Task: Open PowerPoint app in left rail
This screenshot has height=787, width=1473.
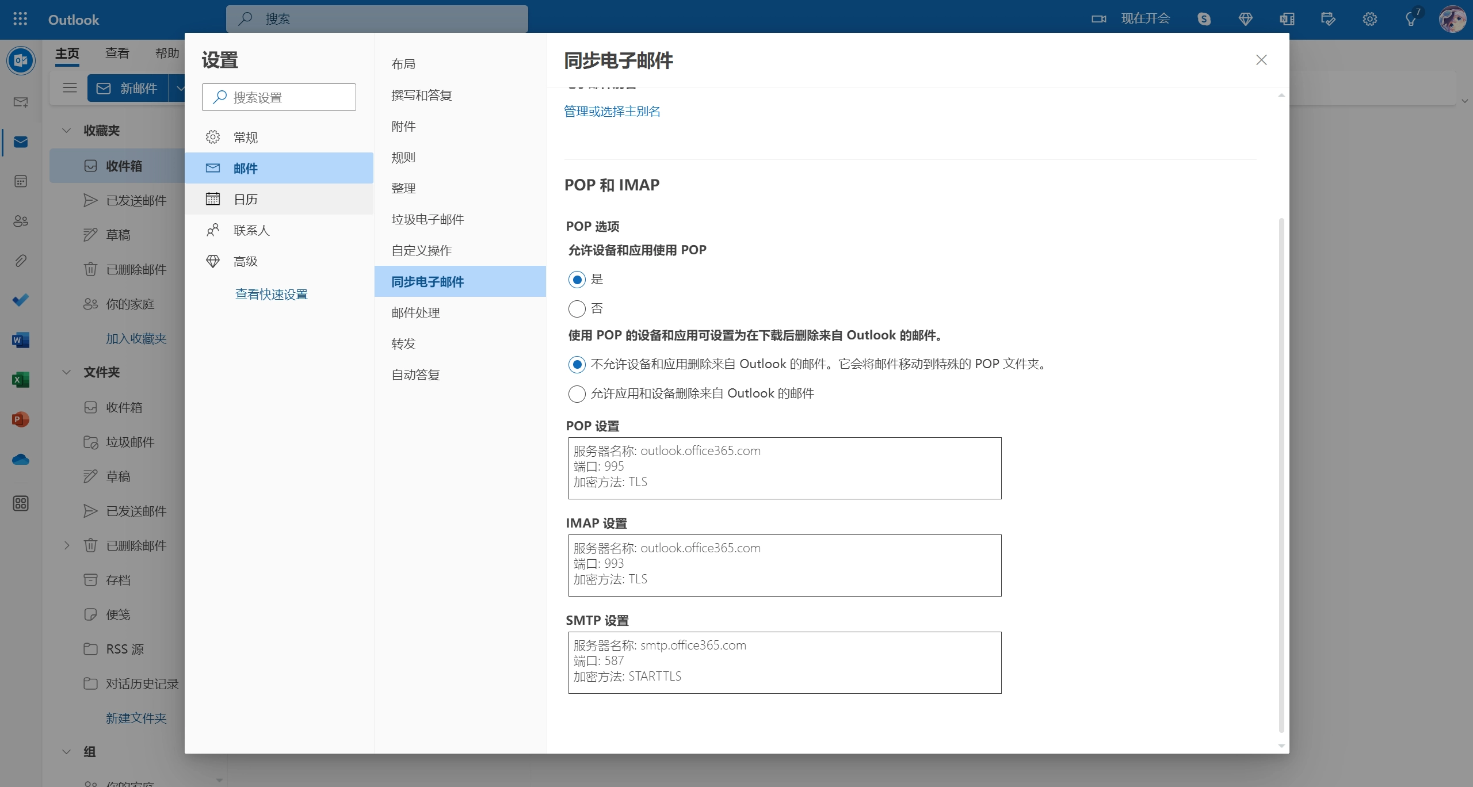Action: pyautogui.click(x=21, y=419)
